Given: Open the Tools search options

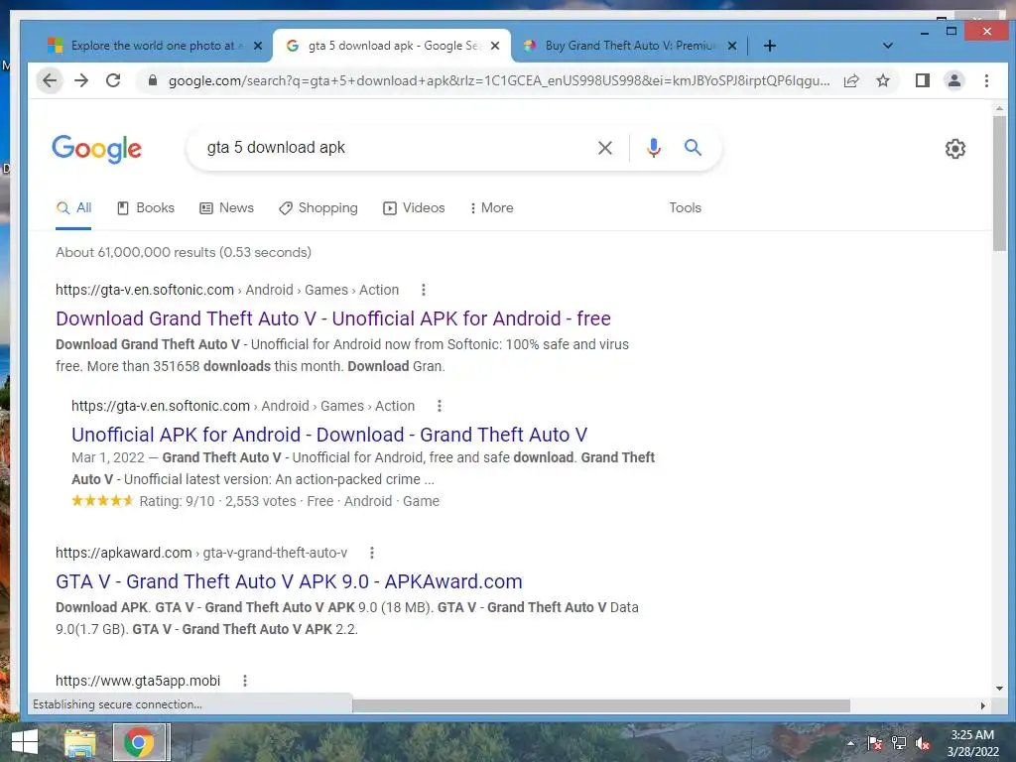Looking at the screenshot, I should point(685,208).
